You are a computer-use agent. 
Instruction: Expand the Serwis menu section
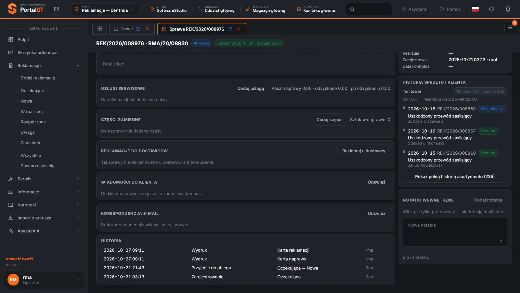click(x=44, y=179)
